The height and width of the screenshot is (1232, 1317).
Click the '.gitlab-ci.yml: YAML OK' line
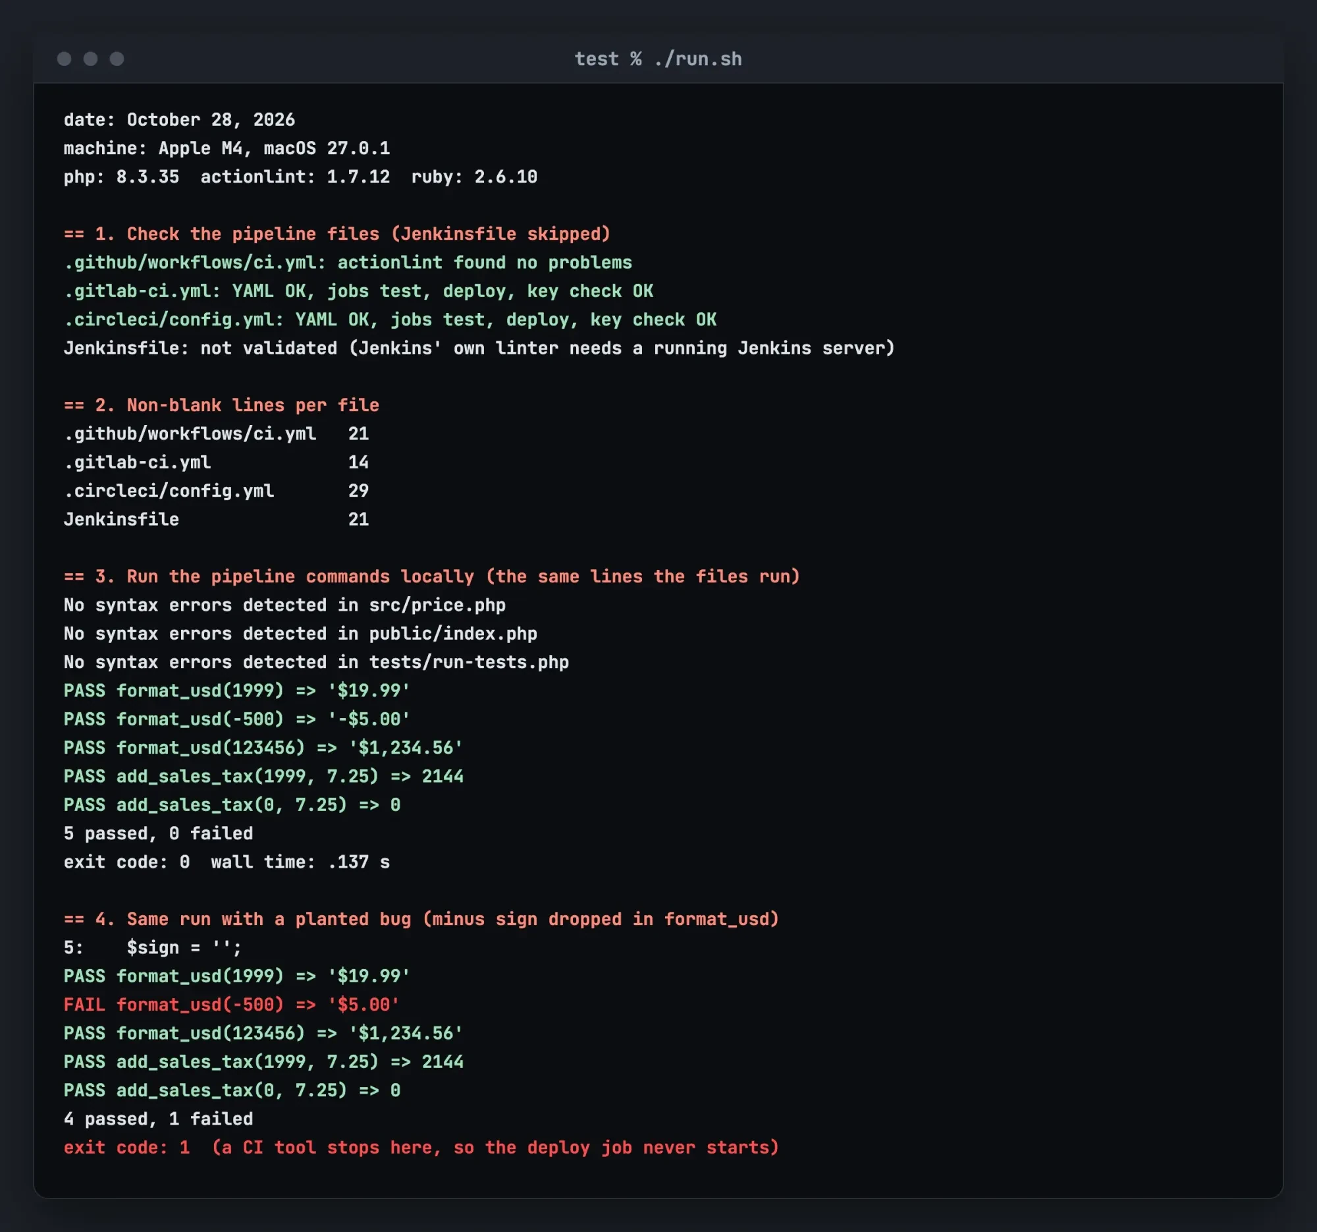click(x=358, y=291)
